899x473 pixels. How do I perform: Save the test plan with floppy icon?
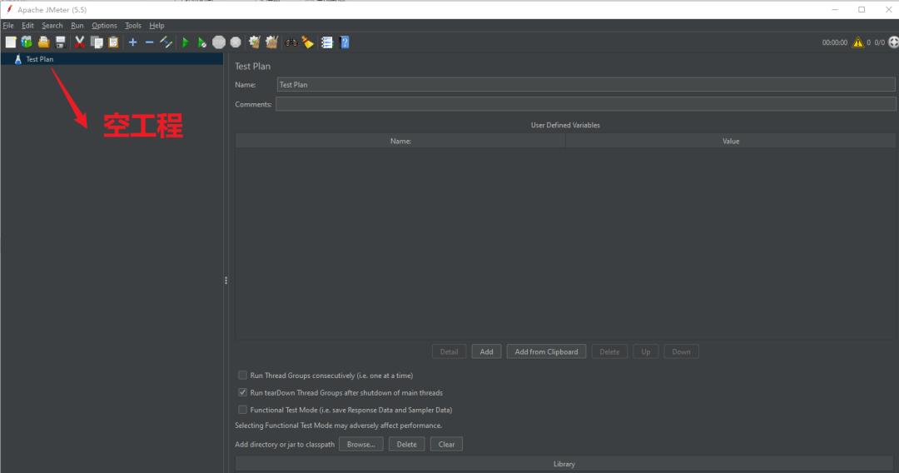pyautogui.click(x=60, y=42)
